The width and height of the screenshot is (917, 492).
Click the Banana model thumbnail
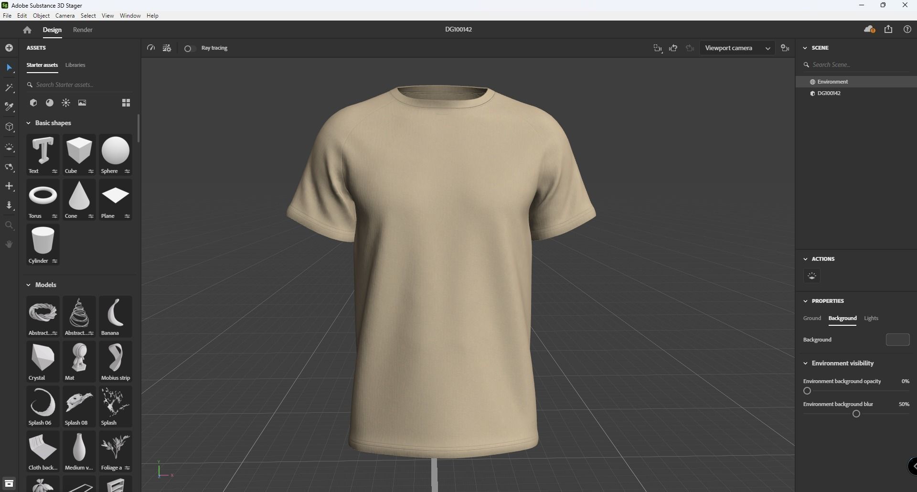point(116,317)
